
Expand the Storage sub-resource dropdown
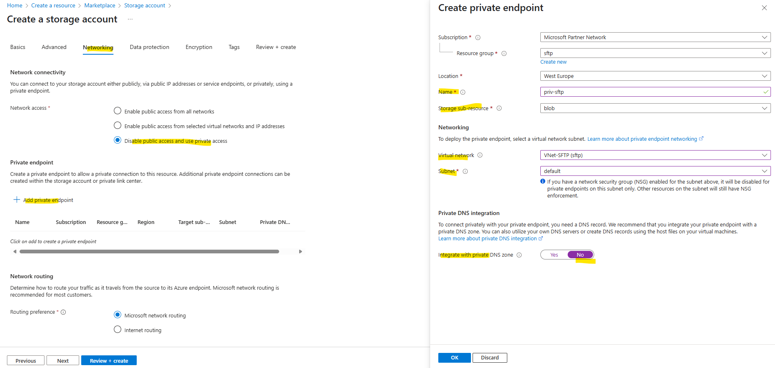pyautogui.click(x=655, y=108)
